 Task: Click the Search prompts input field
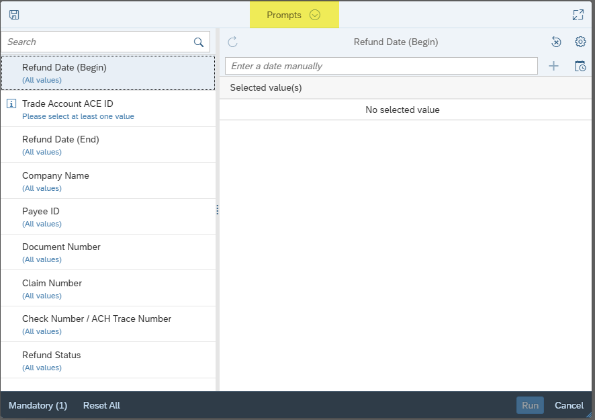click(97, 42)
